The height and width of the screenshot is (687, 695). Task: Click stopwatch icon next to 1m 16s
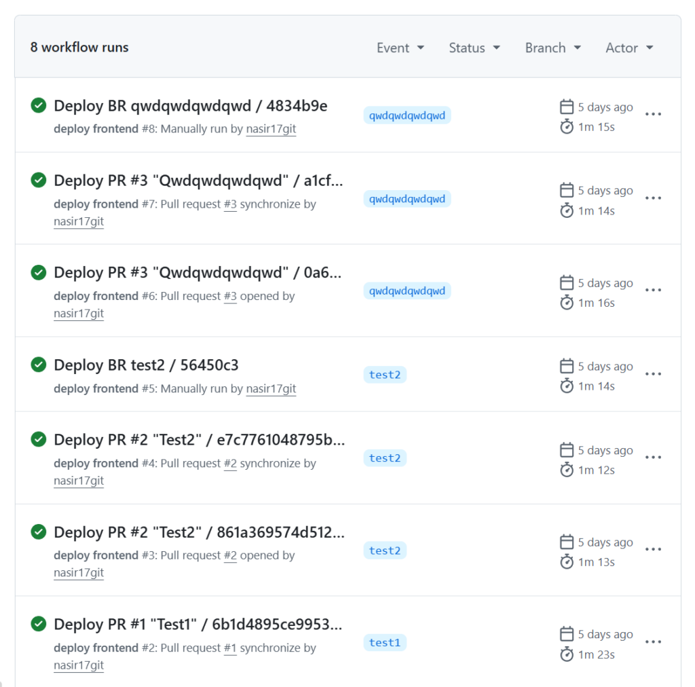(567, 303)
